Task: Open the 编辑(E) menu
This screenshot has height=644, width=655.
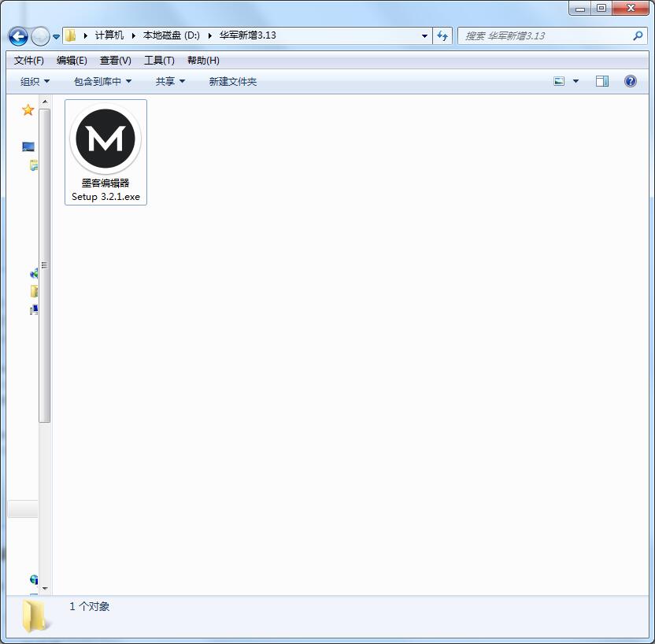Action: click(72, 61)
